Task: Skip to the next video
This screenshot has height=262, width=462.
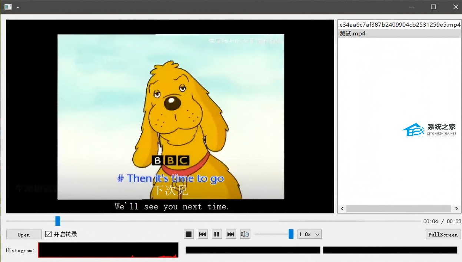Action: [231, 234]
